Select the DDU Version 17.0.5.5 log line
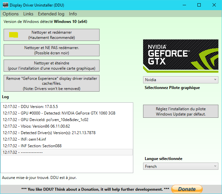This screenshot has width=222, height=194. point(67,107)
